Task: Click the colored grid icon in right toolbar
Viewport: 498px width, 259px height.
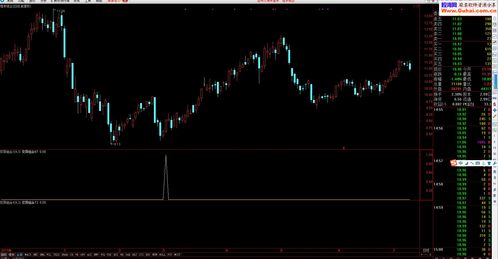Action: (495, 31)
